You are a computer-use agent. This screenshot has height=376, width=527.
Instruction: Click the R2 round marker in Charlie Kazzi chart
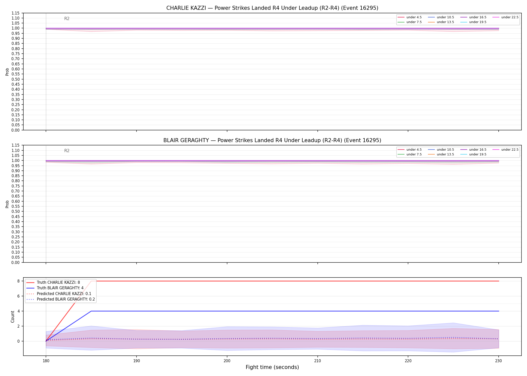click(67, 19)
